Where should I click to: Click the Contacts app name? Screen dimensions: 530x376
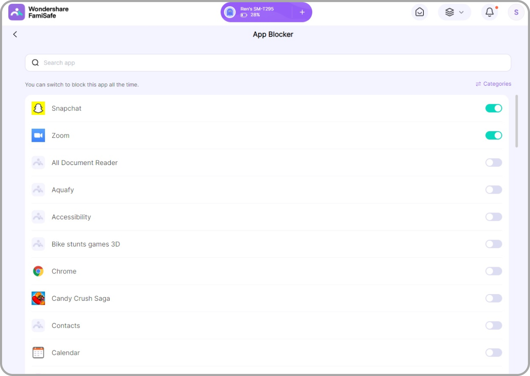pyautogui.click(x=66, y=326)
